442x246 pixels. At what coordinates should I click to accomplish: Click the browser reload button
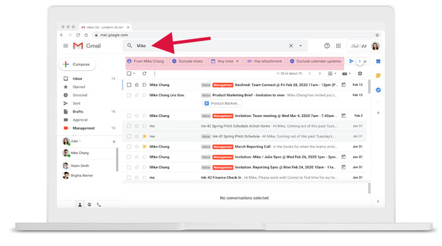click(x=78, y=35)
